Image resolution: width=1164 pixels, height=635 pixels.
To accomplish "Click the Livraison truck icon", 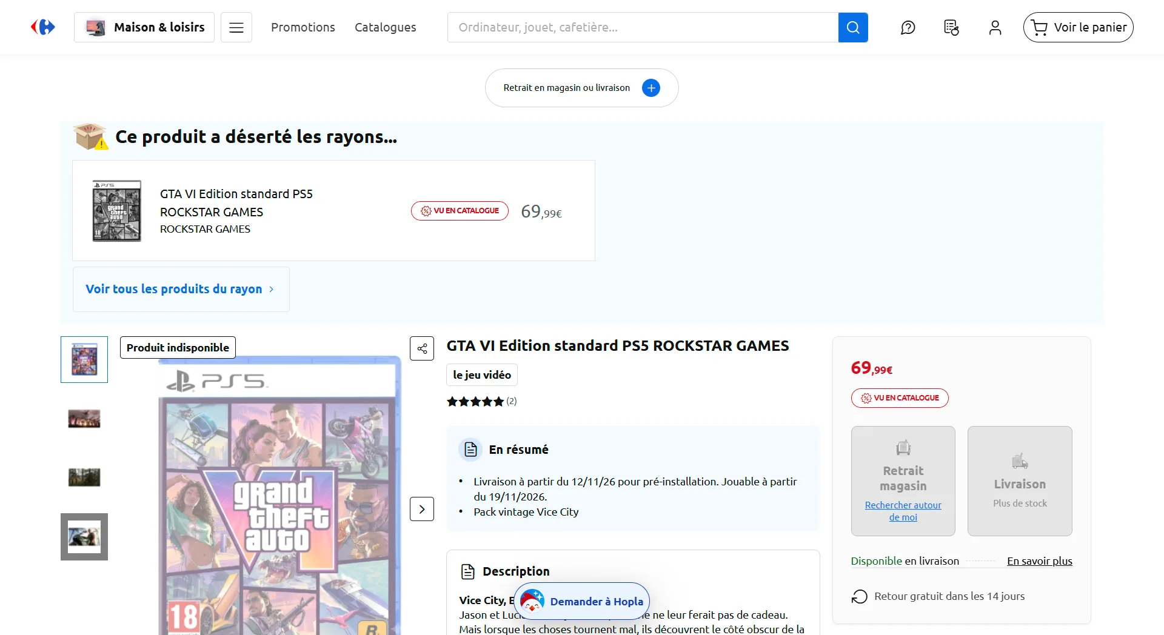I will click(x=1020, y=461).
